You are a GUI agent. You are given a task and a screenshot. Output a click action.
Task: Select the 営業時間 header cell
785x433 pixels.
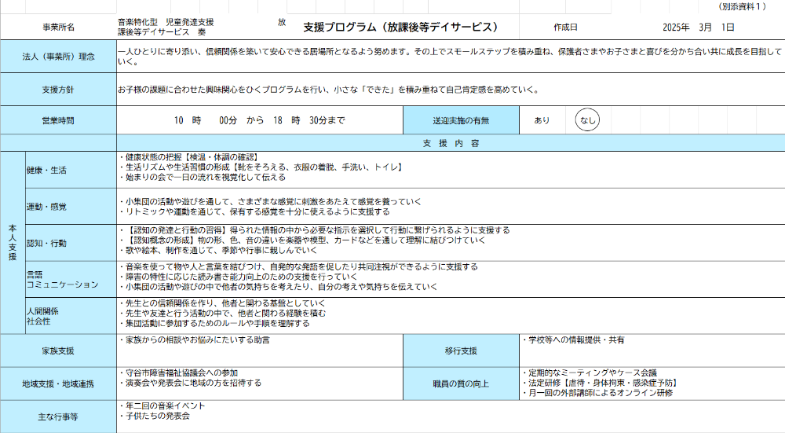[59, 120]
